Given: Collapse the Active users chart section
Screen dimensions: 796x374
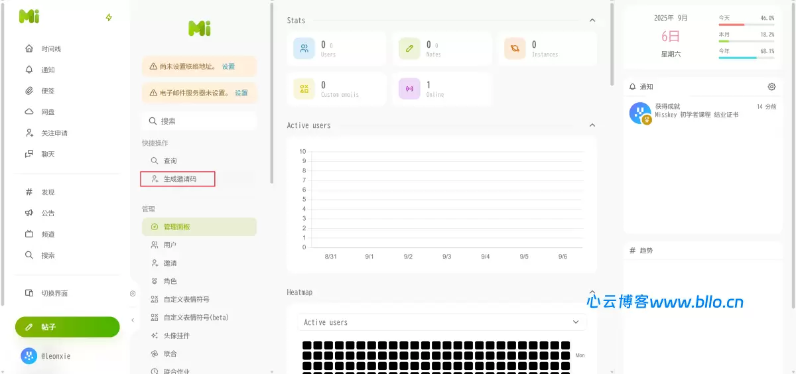Looking at the screenshot, I should 592,125.
